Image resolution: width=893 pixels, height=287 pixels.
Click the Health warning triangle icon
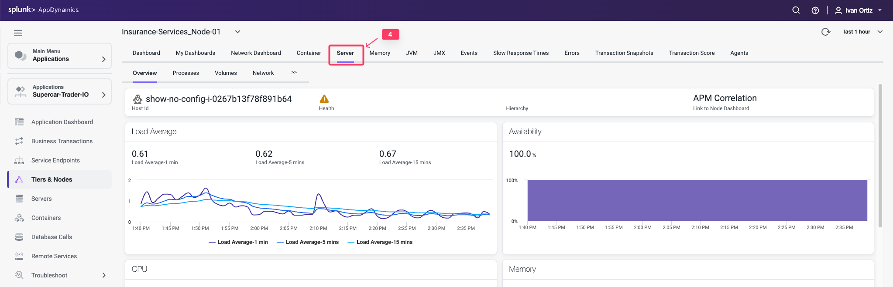pos(324,99)
